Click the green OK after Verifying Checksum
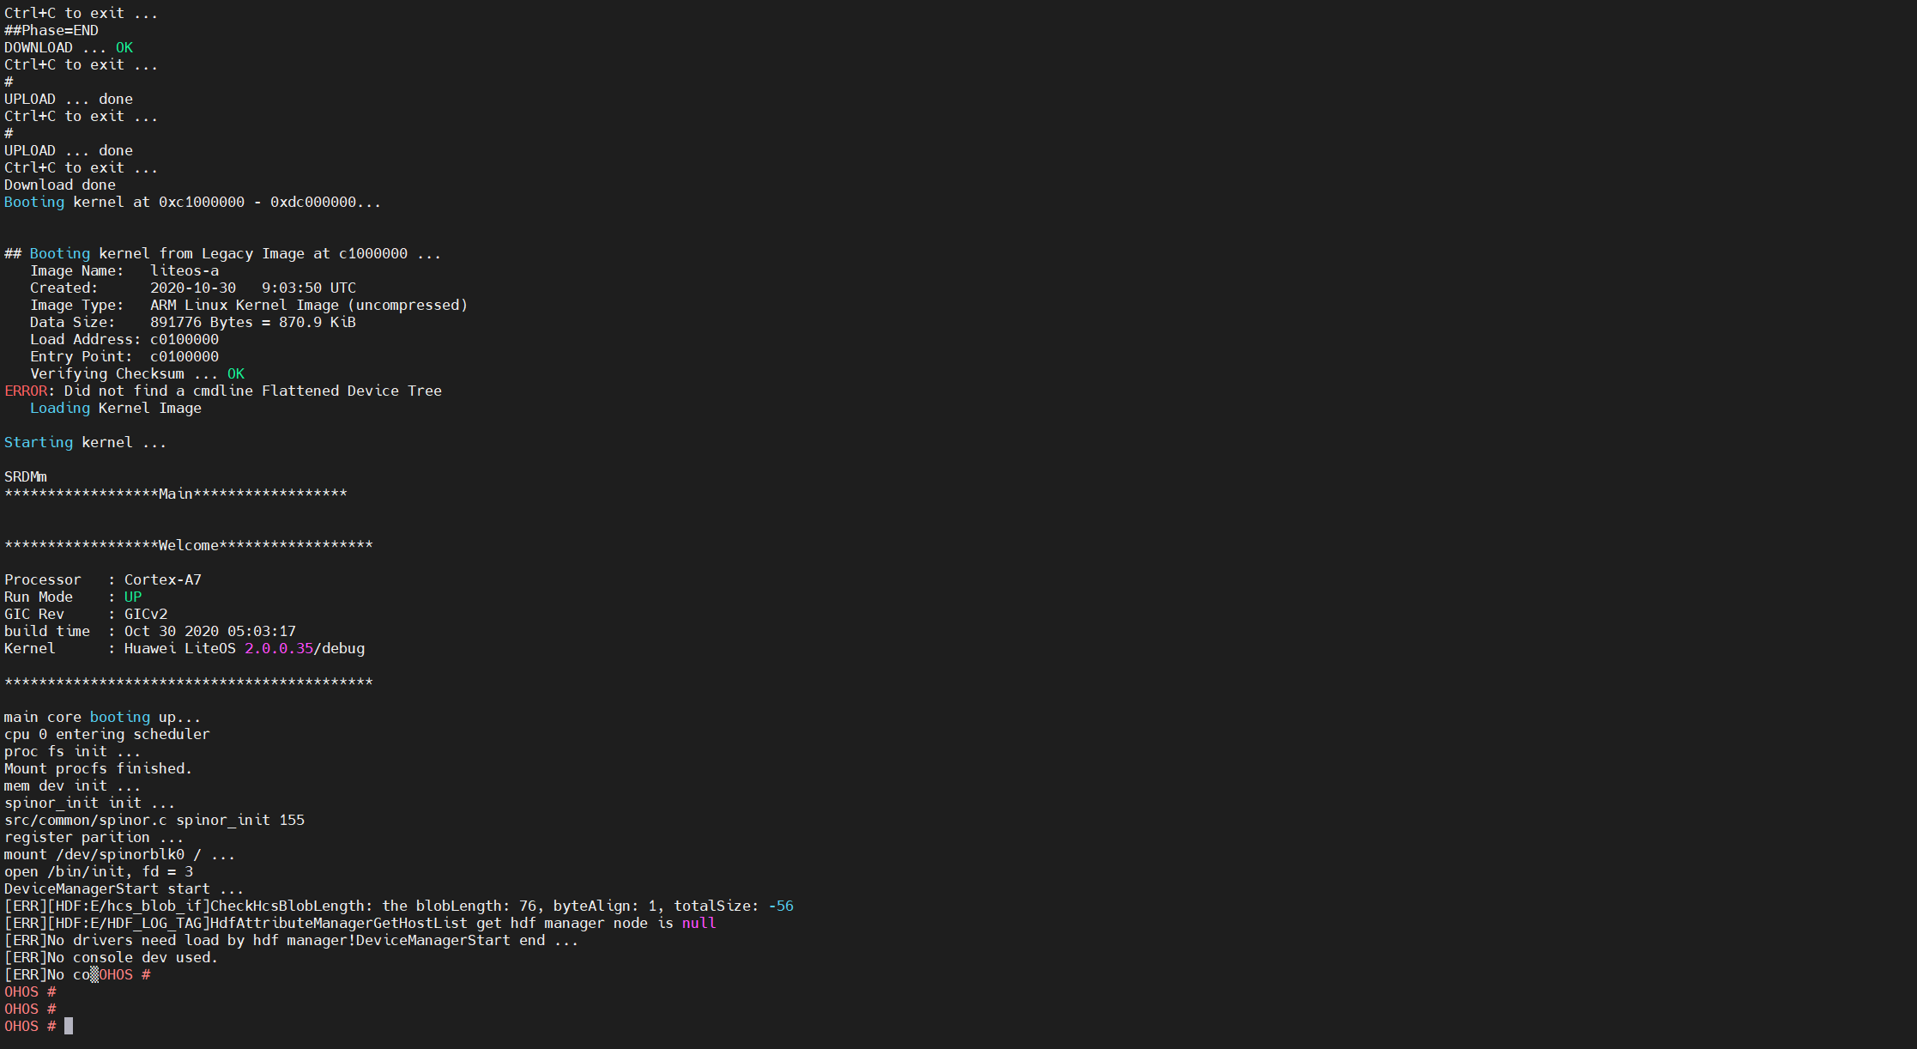The image size is (1917, 1049). click(x=236, y=374)
